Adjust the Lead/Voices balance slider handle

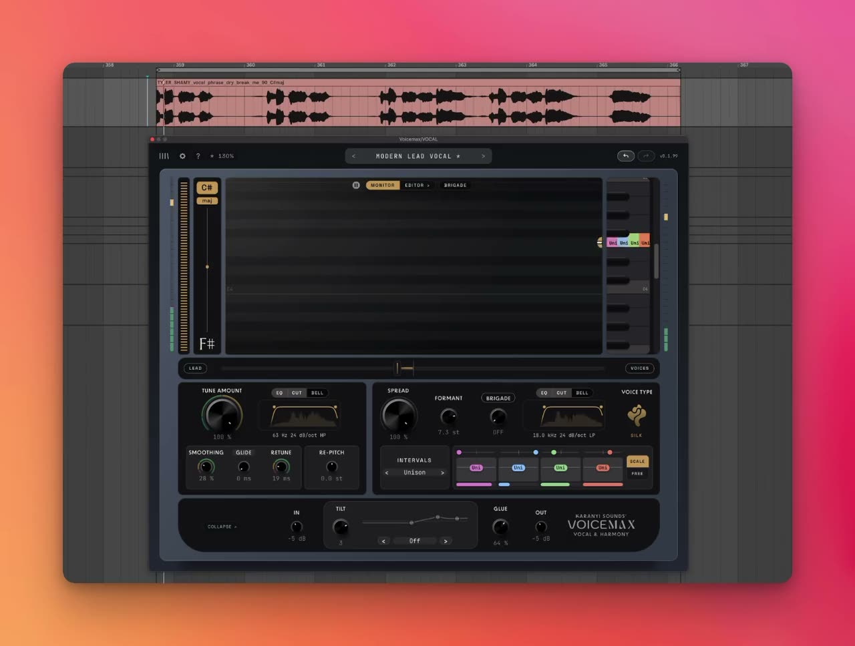[x=397, y=368]
